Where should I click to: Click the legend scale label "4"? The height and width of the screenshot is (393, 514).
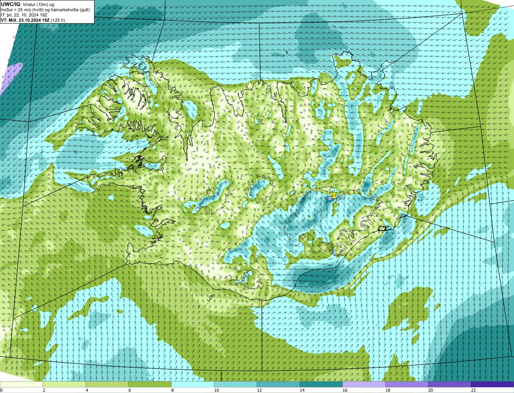[87, 390]
